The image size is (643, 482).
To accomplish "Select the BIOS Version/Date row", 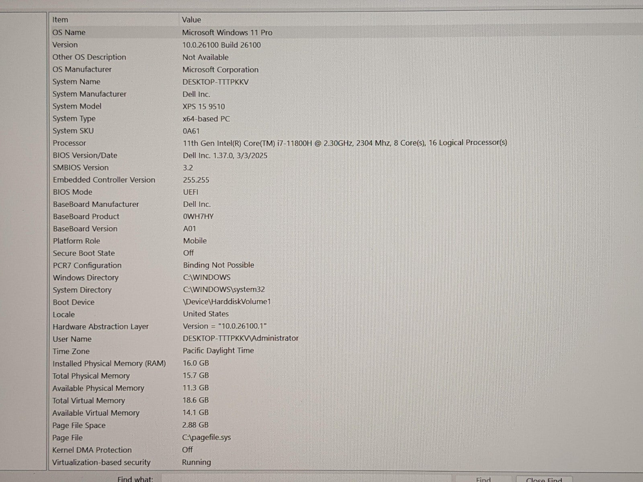I will pyautogui.click(x=85, y=155).
